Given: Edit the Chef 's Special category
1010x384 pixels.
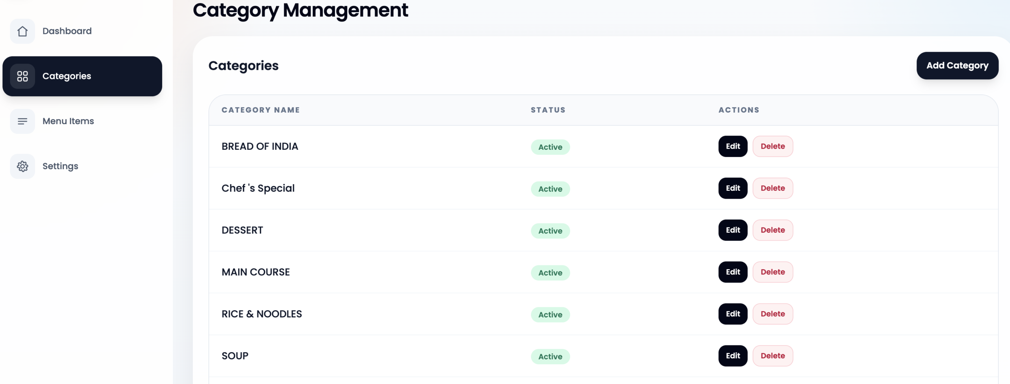Looking at the screenshot, I should (x=733, y=188).
